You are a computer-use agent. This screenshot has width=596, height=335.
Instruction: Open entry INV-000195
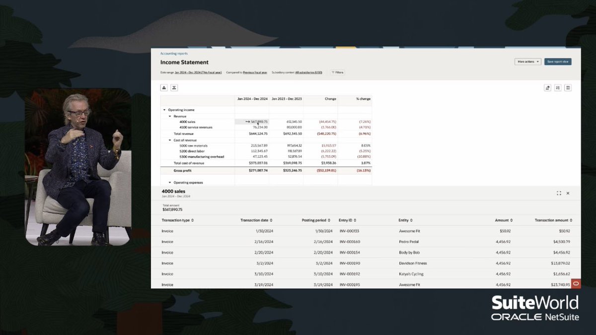(x=350, y=285)
